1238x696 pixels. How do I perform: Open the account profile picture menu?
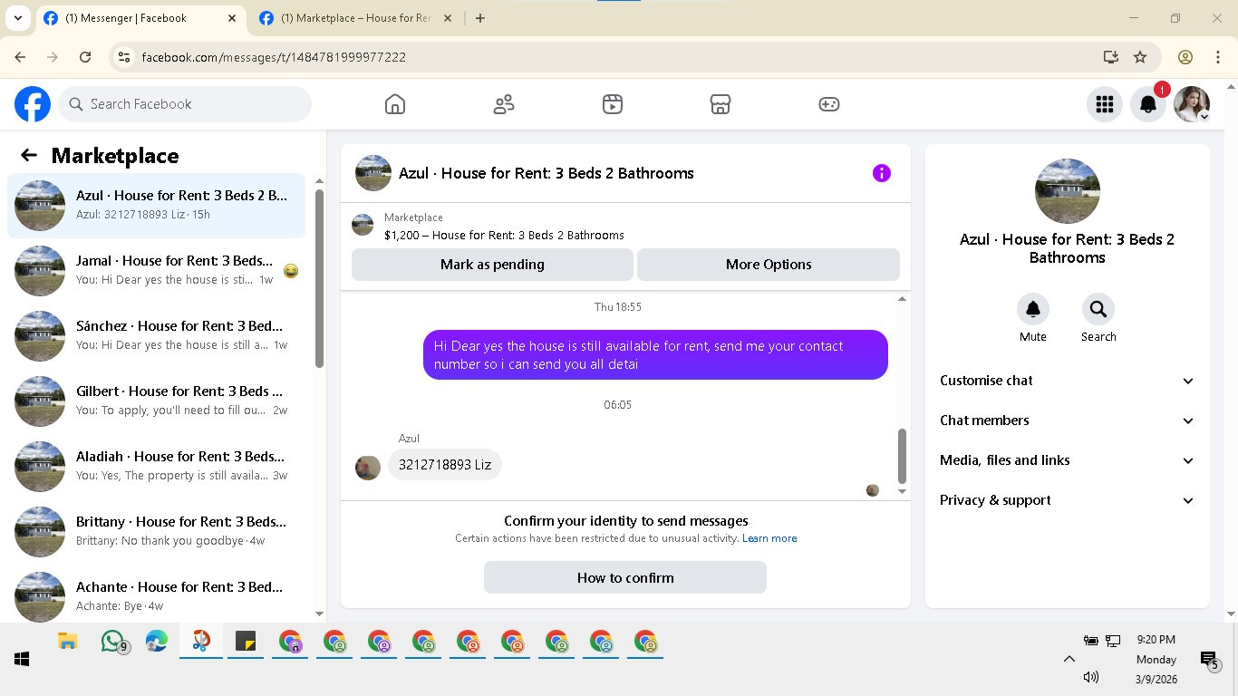pyautogui.click(x=1191, y=104)
